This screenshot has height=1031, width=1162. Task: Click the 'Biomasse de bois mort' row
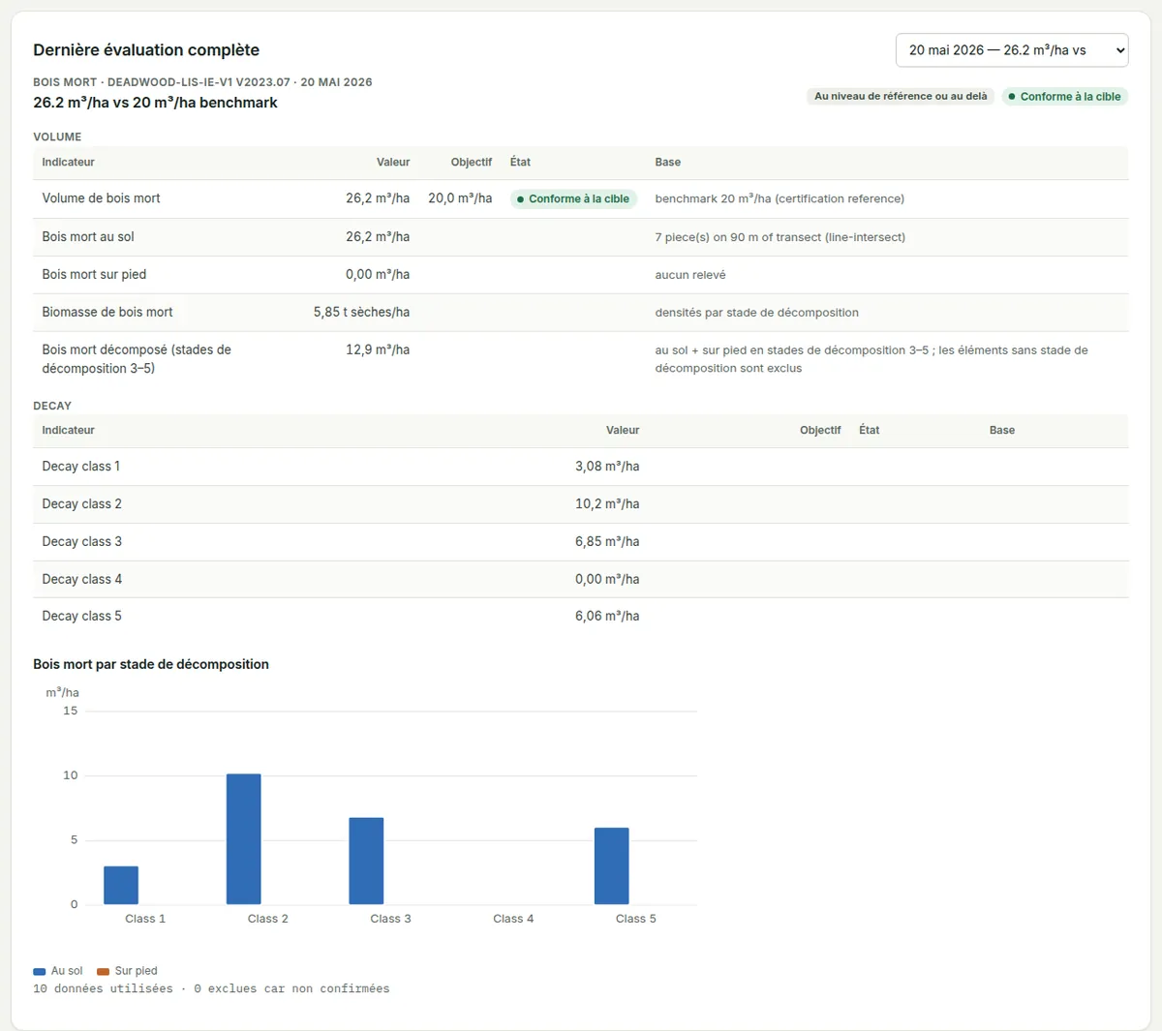581,313
